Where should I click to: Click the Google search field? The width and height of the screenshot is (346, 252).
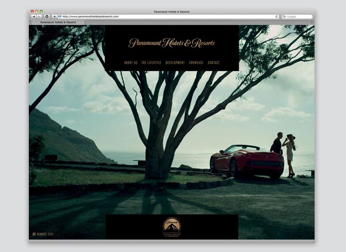pyautogui.click(x=299, y=17)
